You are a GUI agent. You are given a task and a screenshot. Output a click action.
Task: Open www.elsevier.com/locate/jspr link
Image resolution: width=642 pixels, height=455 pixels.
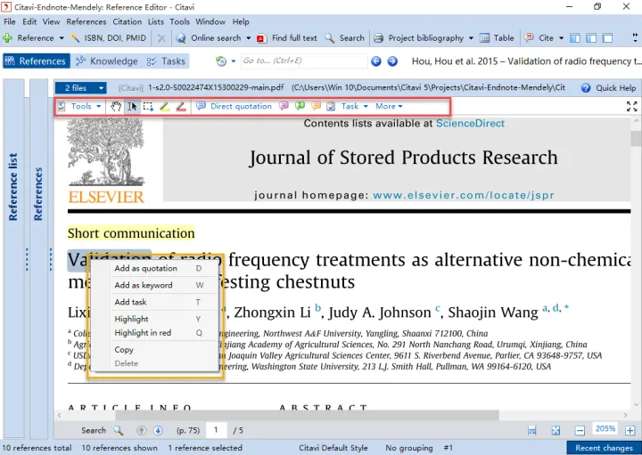coord(464,195)
